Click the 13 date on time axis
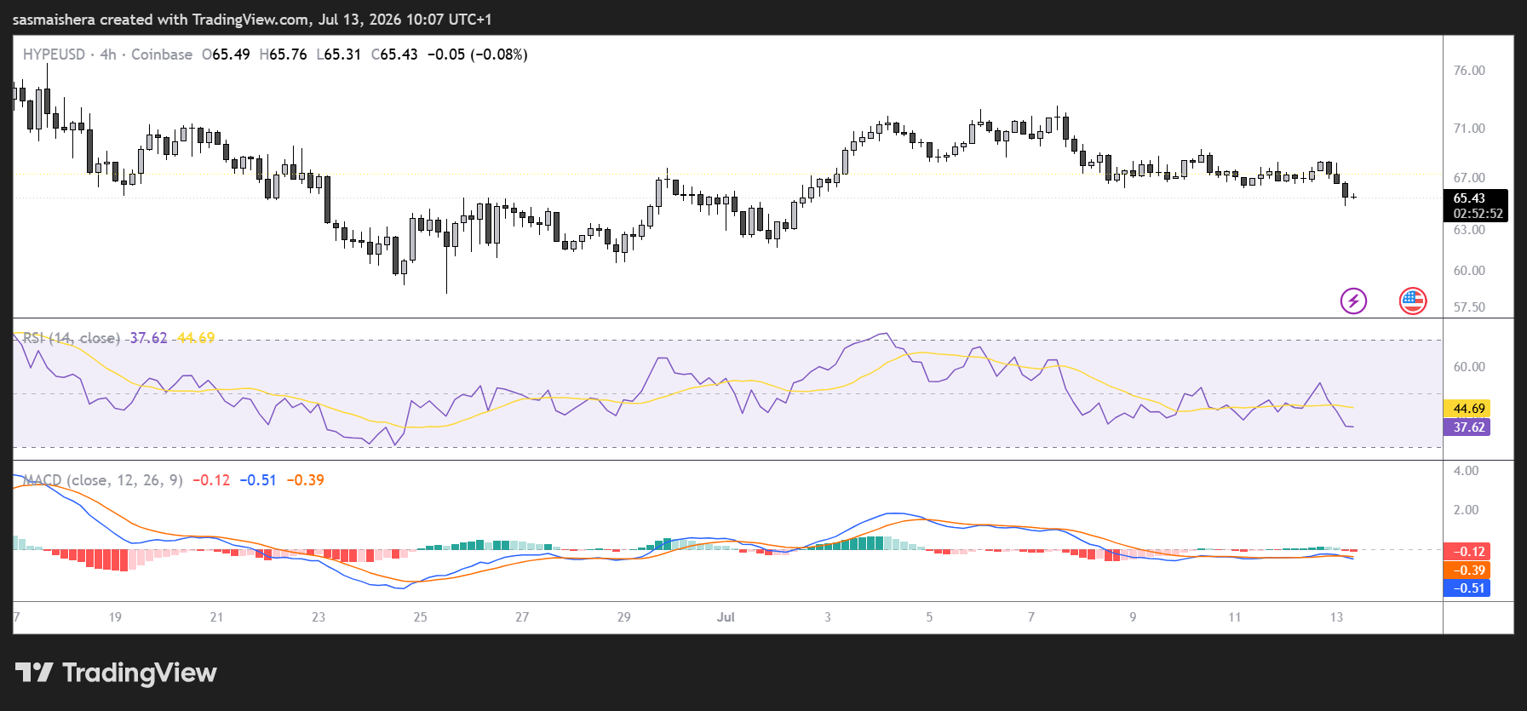Screen dimensions: 1527x711 (1336, 617)
